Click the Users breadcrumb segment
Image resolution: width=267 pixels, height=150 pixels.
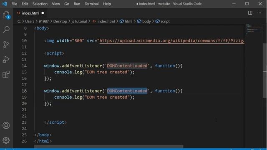click(x=30, y=21)
